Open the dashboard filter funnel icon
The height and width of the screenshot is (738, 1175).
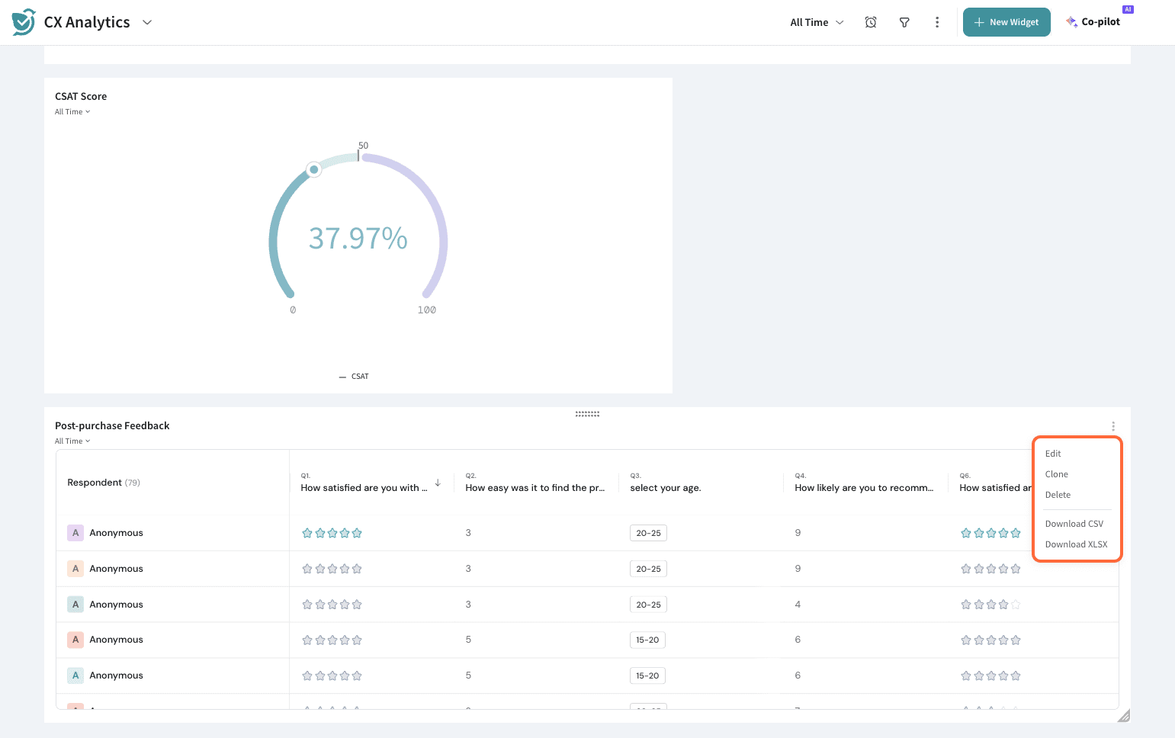pos(904,23)
